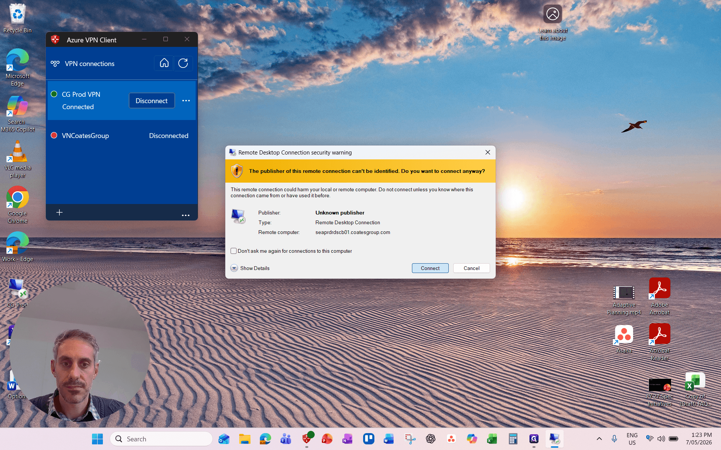Click Connect in Remote Desktop warning
The image size is (721, 450).
coord(430,268)
